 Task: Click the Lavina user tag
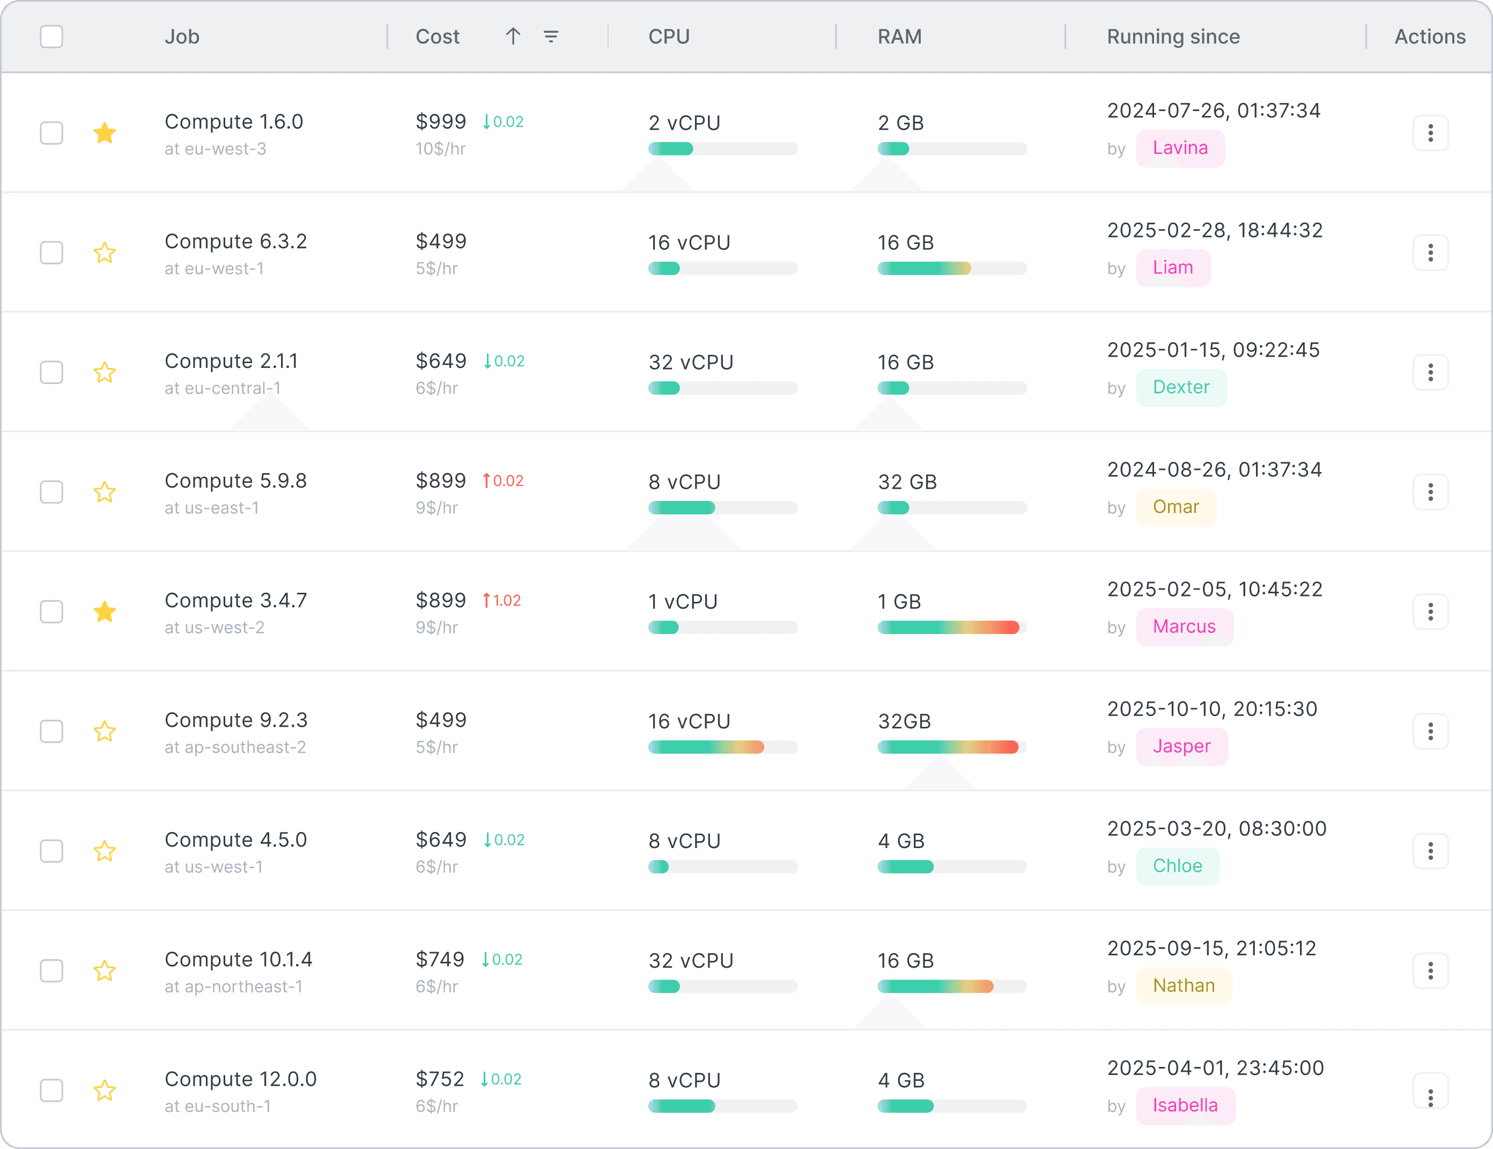(x=1180, y=148)
